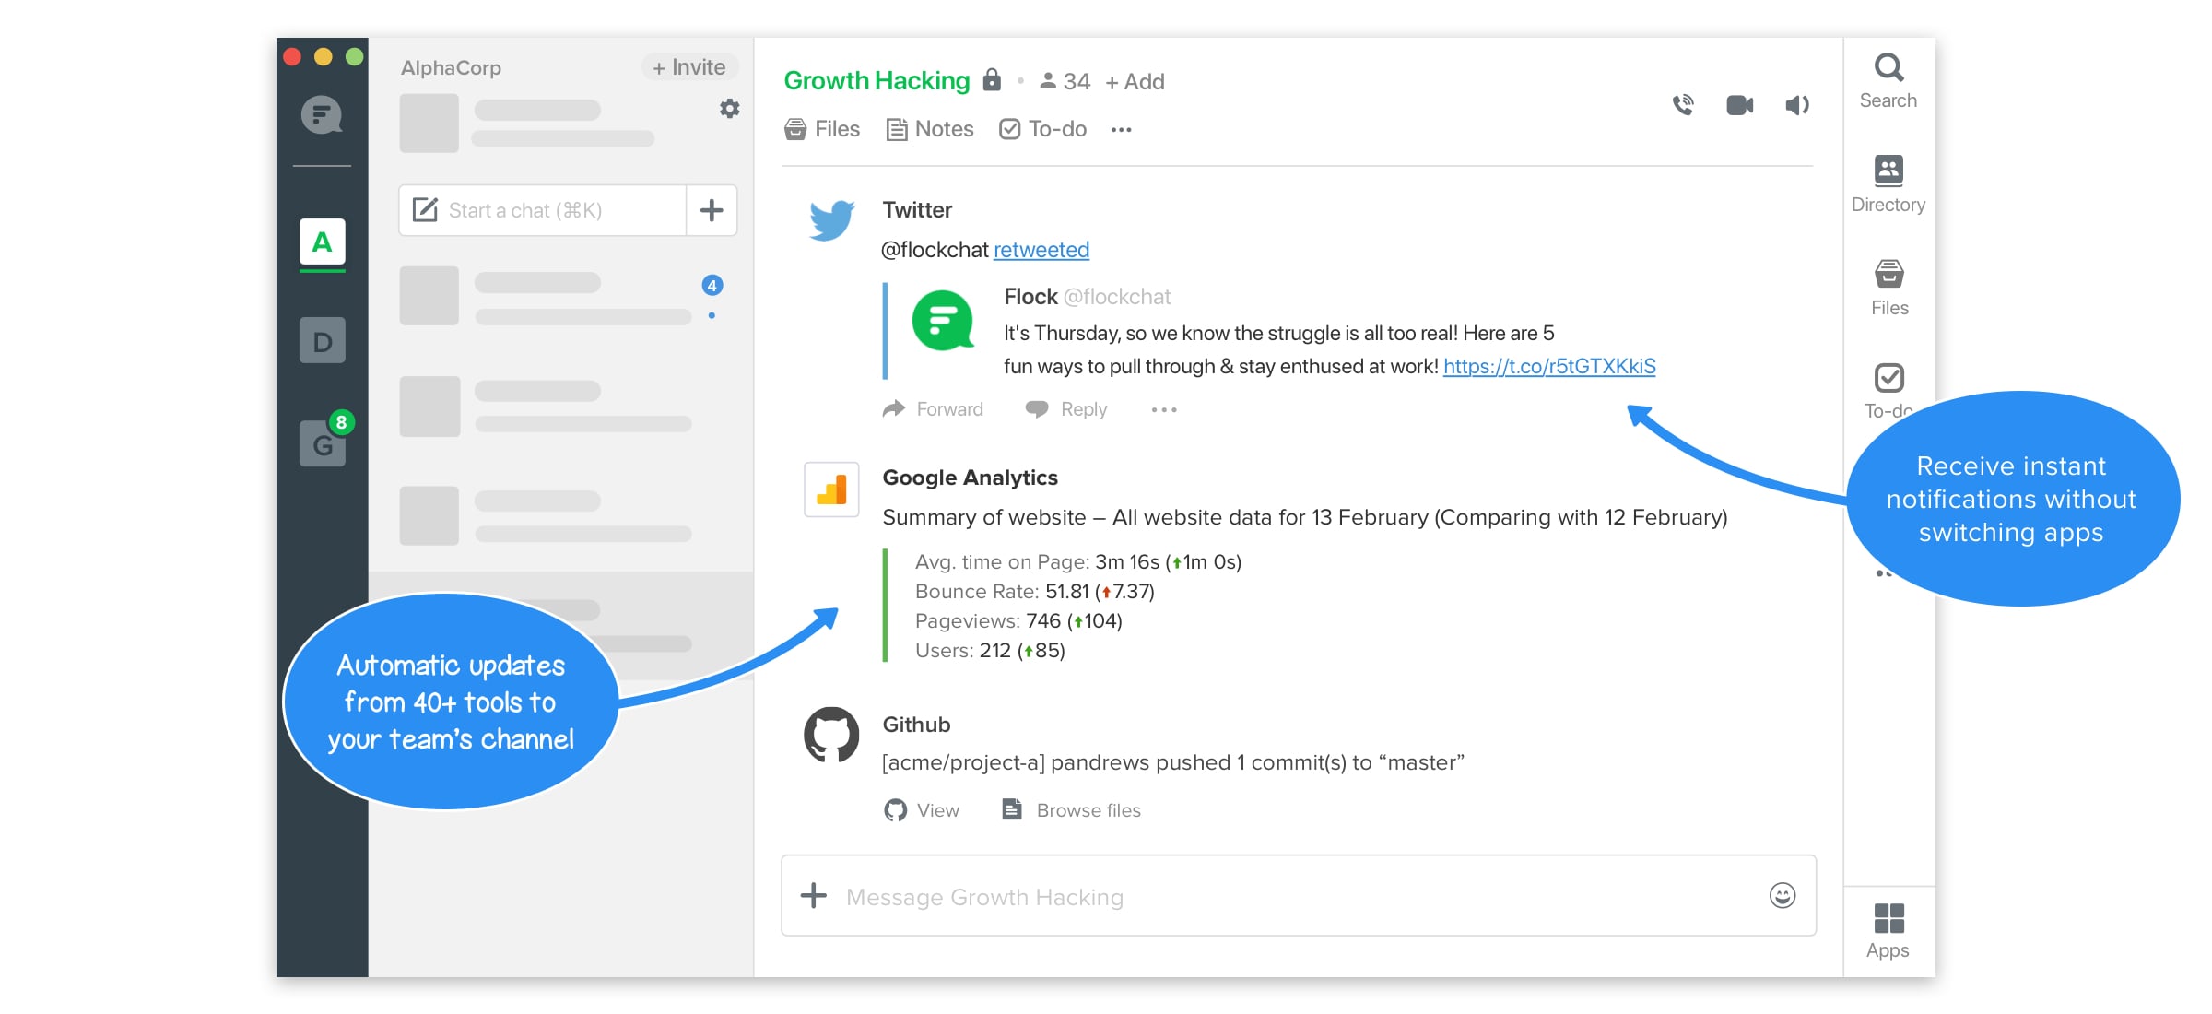Click the AlphaCorp team name

click(451, 68)
